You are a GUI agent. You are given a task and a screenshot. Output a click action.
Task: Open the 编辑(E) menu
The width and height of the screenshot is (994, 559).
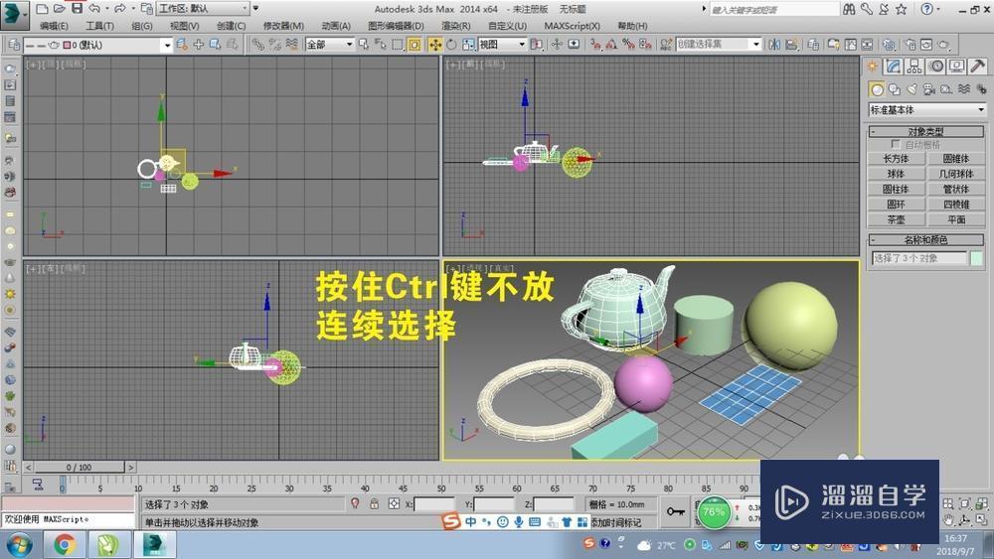(x=54, y=26)
